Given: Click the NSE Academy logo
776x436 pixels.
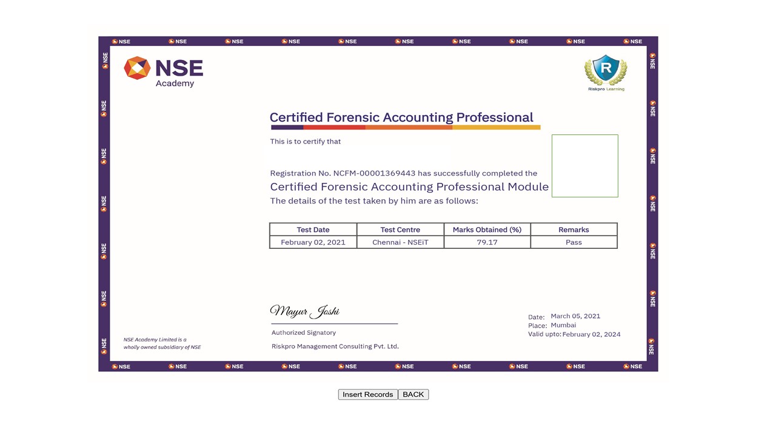Looking at the screenshot, I should (162, 70).
